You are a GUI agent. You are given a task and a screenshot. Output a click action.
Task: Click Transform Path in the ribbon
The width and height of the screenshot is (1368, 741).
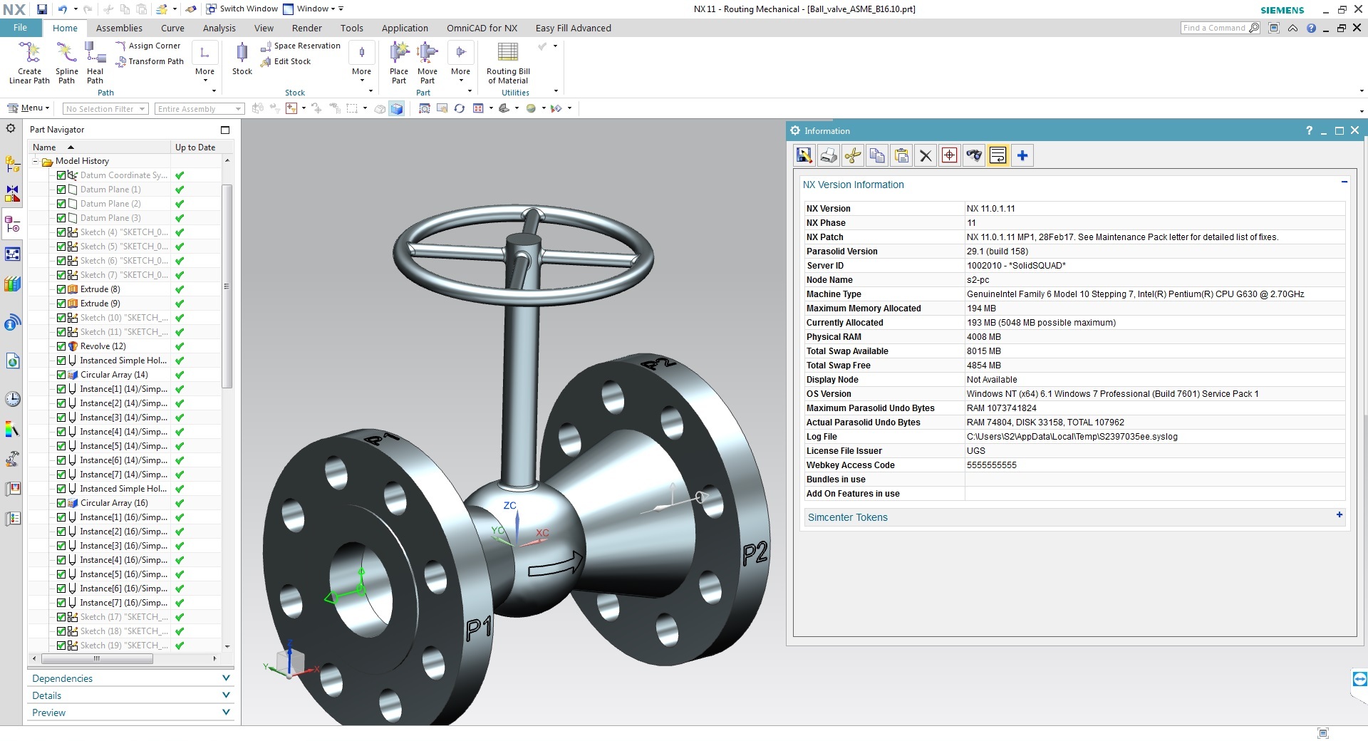150,61
